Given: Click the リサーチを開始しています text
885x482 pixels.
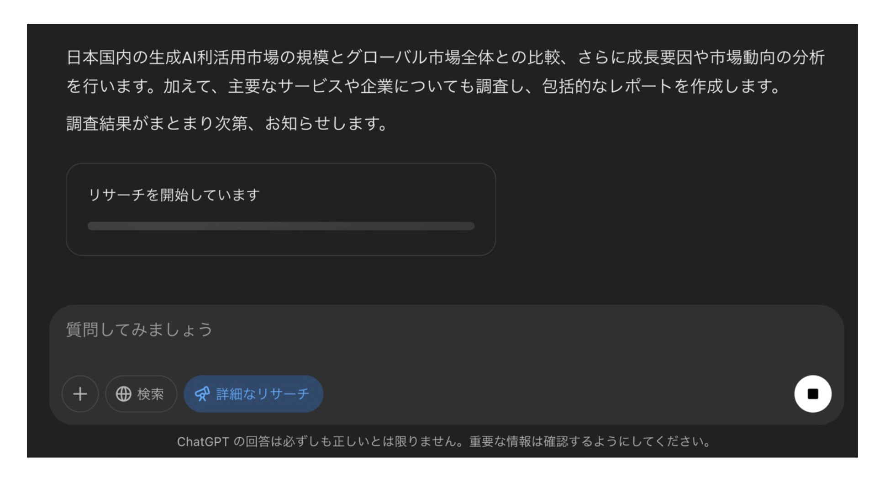Looking at the screenshot, I should coord(174,194).
